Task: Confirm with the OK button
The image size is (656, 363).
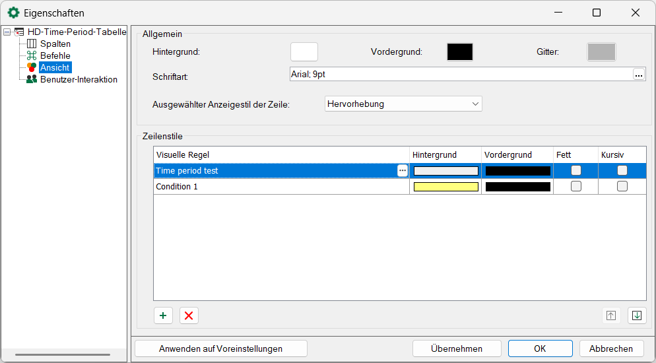Action: tap(540, 348)
